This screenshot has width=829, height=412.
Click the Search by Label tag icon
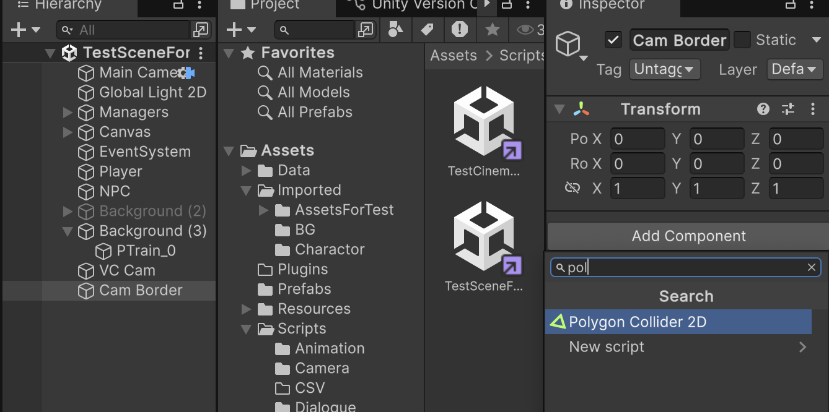tap(427, 30)
